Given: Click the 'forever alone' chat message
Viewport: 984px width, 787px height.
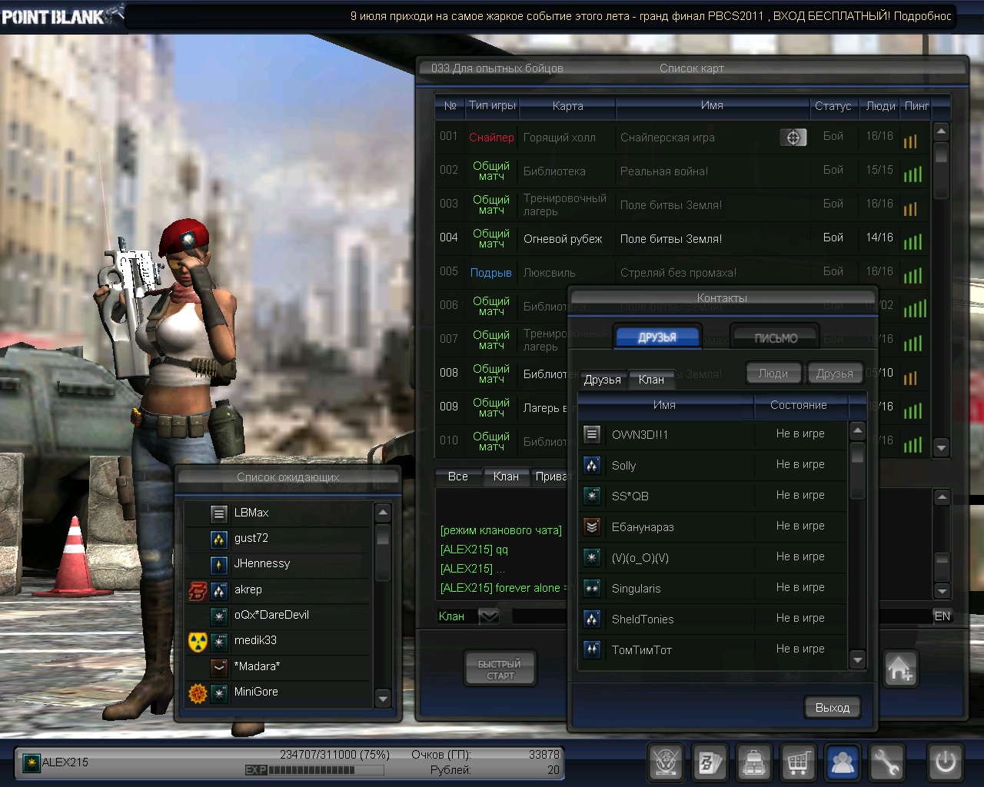Looking at the screenshot, I should (504, 588).
